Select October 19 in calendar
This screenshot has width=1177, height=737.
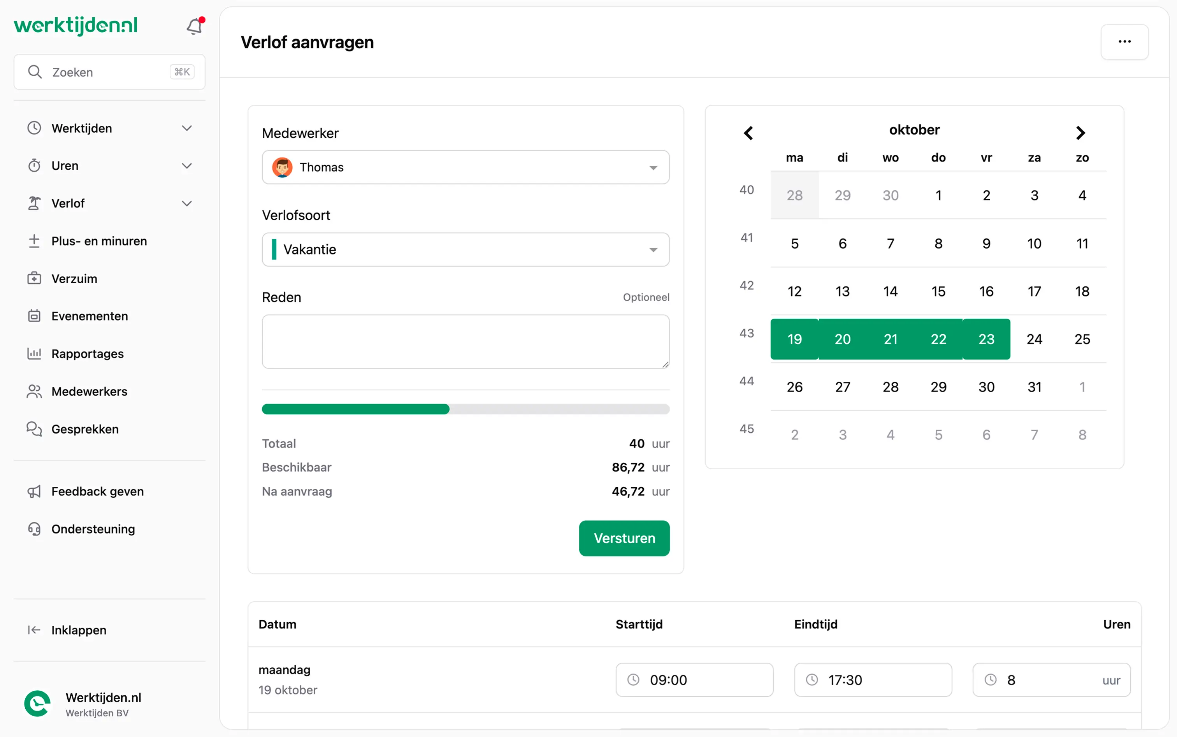click(x=794, y=339)
